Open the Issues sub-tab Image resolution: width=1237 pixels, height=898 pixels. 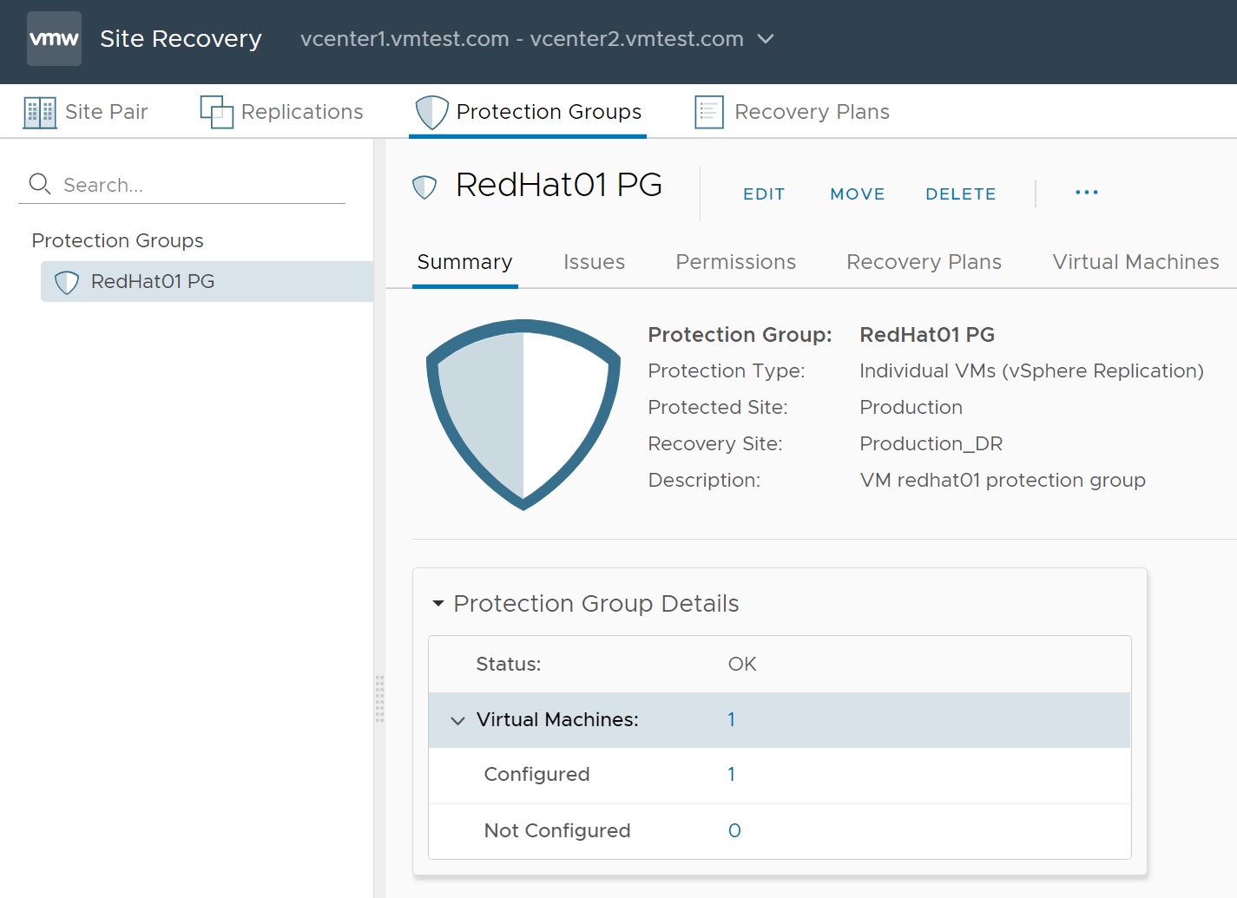594,262
